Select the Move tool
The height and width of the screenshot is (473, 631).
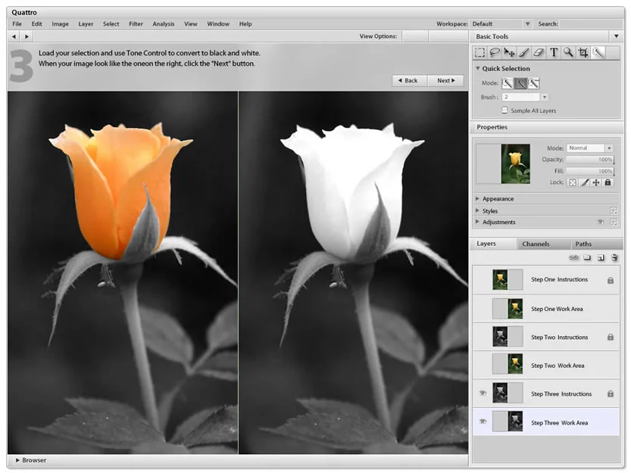(x=509, y=53)
